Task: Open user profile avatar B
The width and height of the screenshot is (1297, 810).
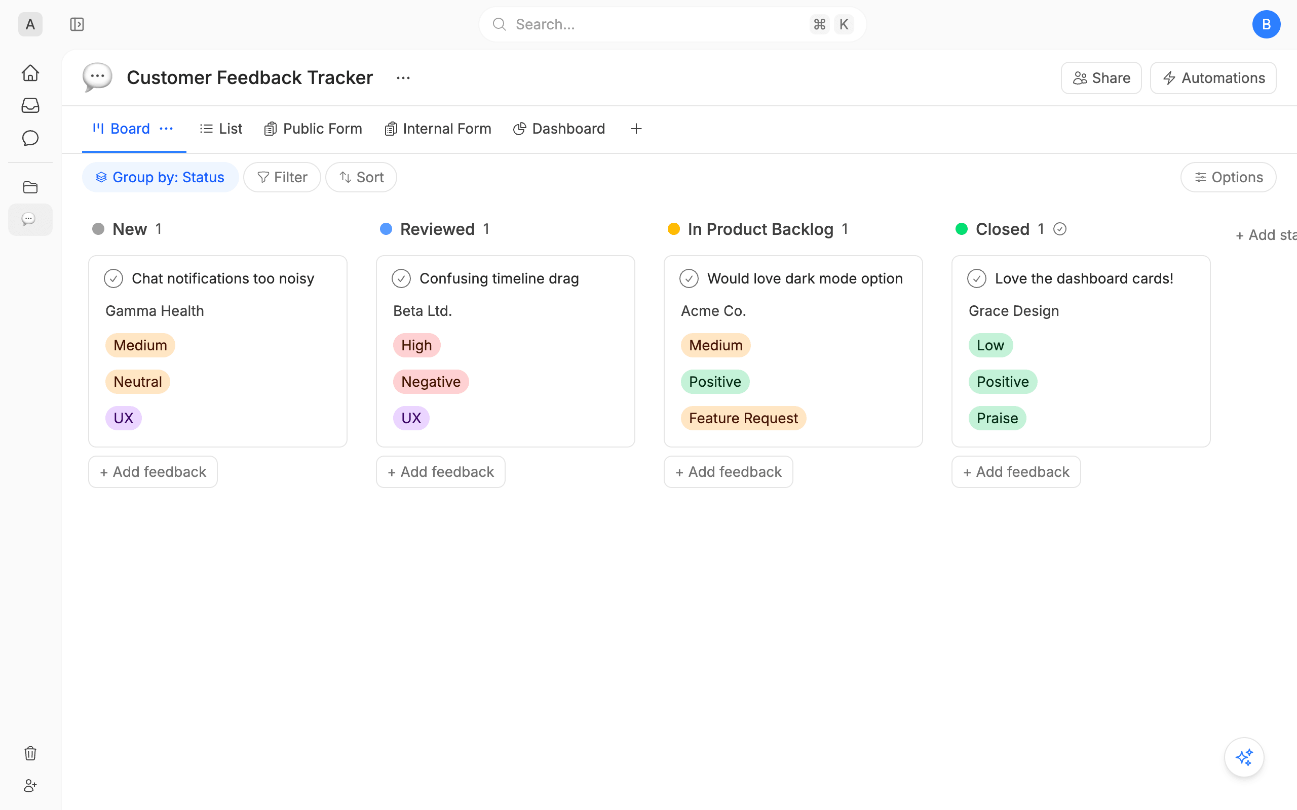Action: coord(1267,24)
